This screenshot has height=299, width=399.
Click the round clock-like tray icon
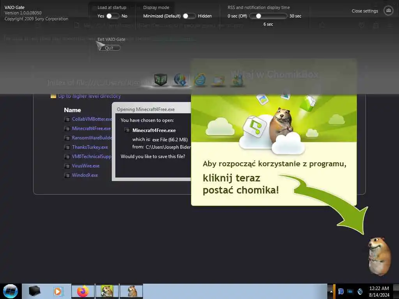[x=360, y=291]
